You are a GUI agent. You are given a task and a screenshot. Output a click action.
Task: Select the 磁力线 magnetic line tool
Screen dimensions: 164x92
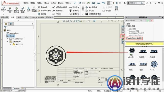click(x=42, y=14)
